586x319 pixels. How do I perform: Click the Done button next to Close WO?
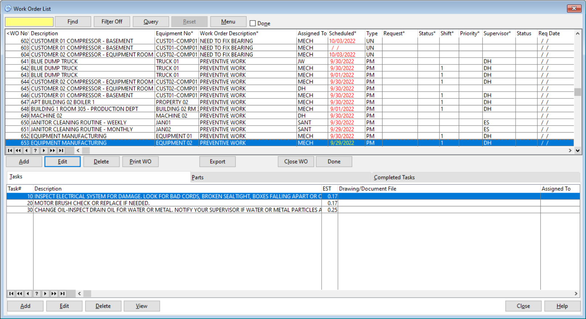pyautogui.click(x=334, y=161)
